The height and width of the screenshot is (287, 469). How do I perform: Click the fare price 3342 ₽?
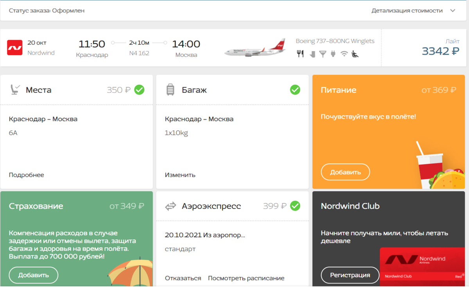(x=440, y=51)
